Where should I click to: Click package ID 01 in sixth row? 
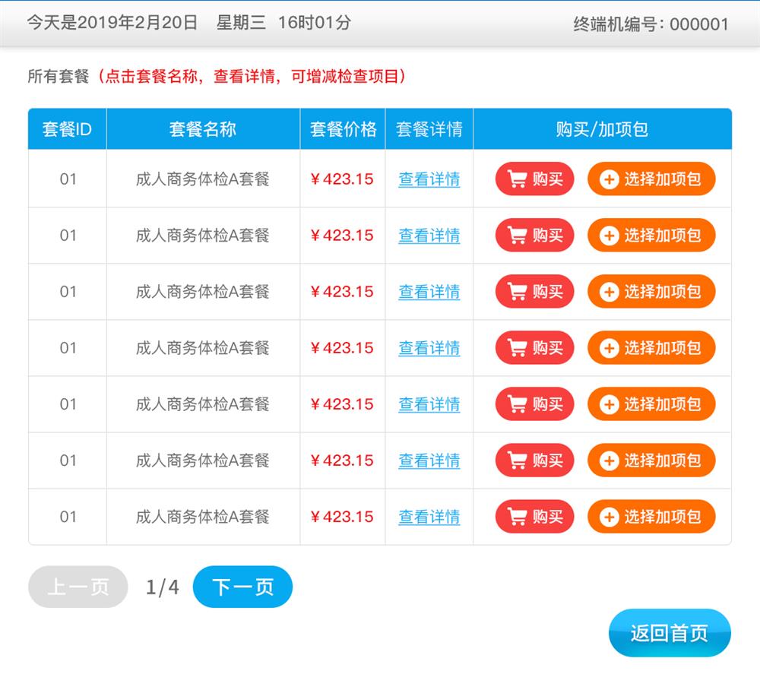point(68,460)
